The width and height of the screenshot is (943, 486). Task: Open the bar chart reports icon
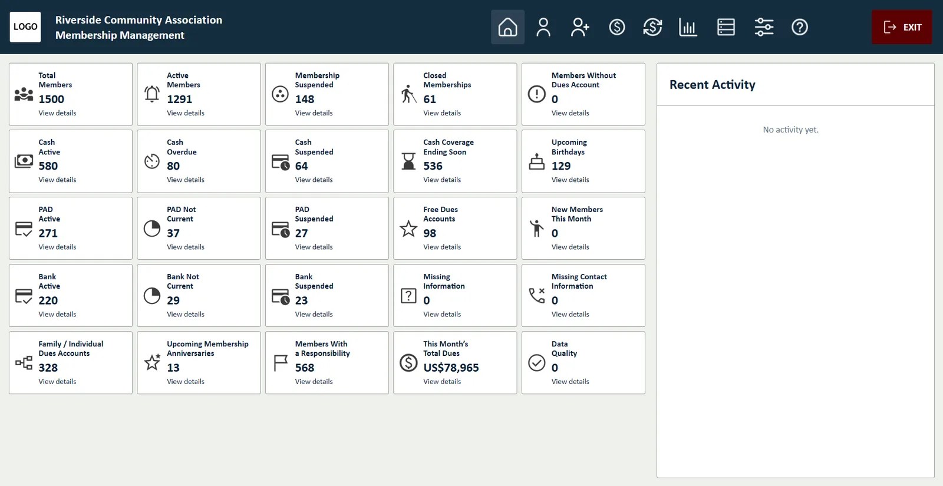point(688,27)
